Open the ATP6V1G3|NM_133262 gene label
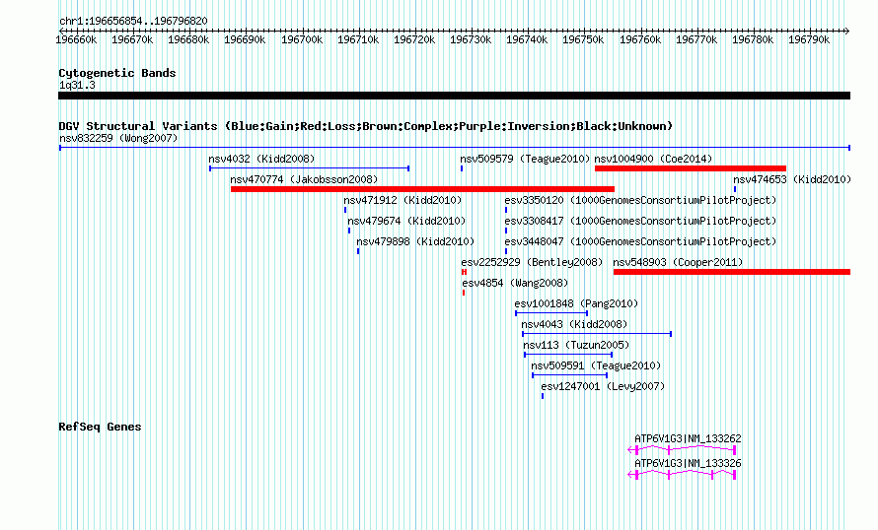This screenshot has height=530, width=878. [x=688, y=438]
